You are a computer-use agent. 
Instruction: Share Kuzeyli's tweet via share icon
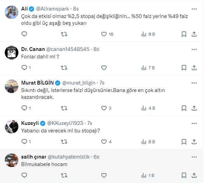(194, 142)
